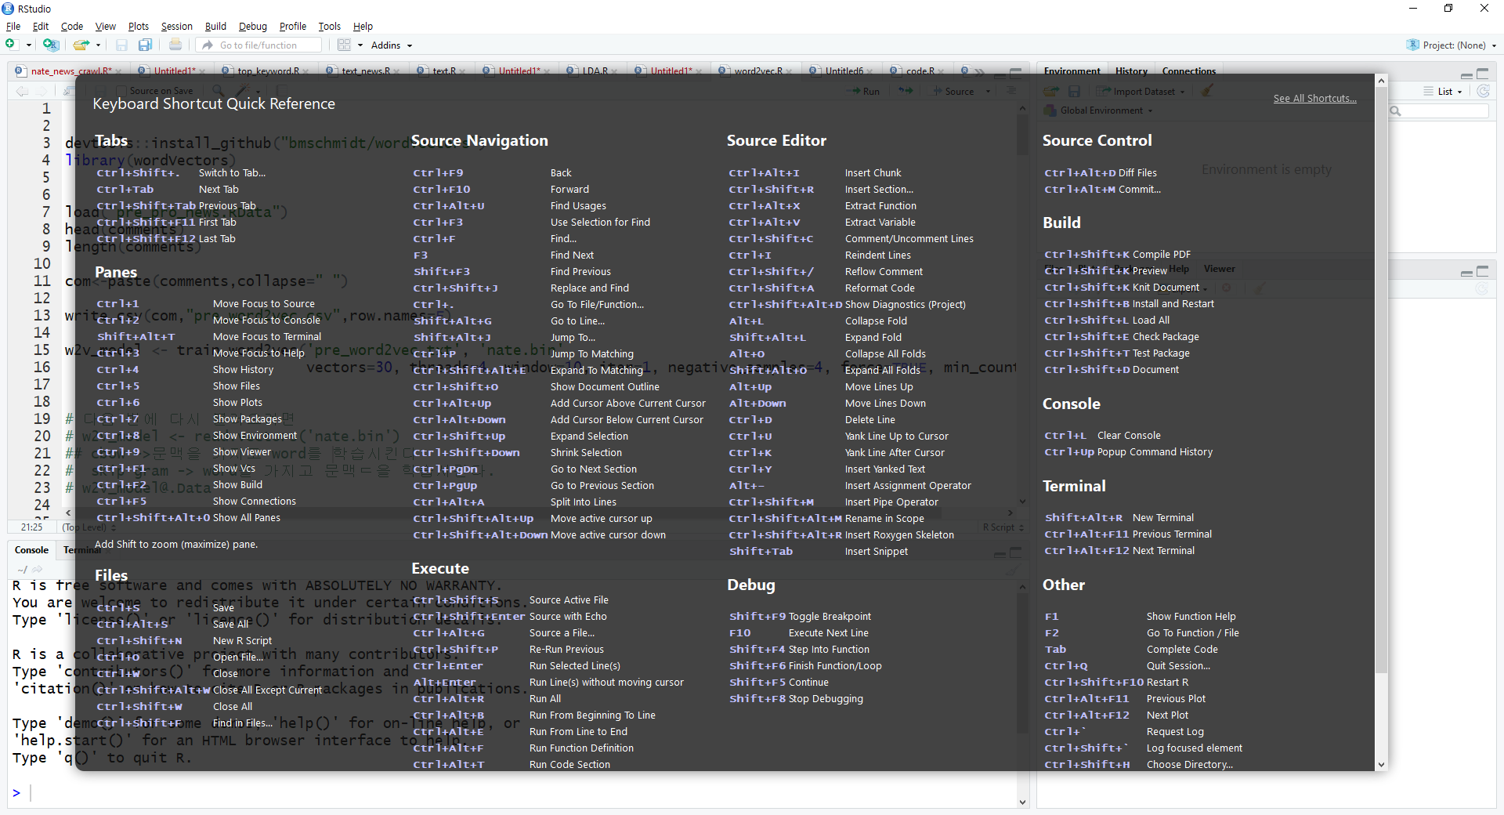Open the File menu
The height and width of the screenshot is (815, 1504).
pos(13,26)
